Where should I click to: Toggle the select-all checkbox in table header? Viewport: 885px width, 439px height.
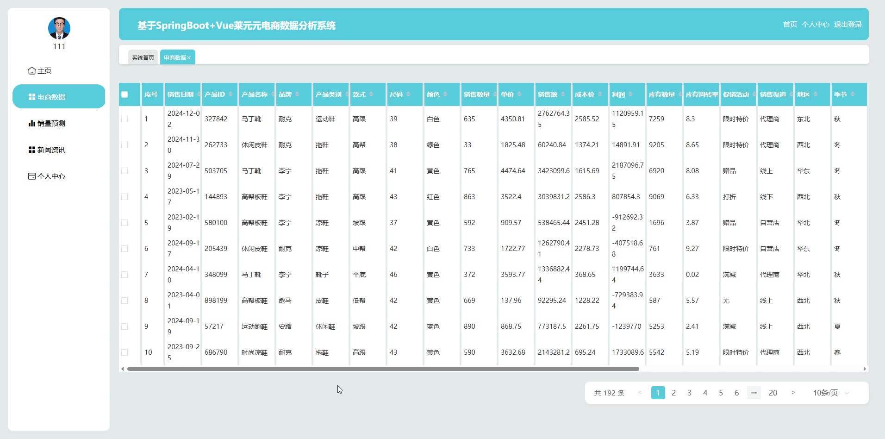click(125, 94)
